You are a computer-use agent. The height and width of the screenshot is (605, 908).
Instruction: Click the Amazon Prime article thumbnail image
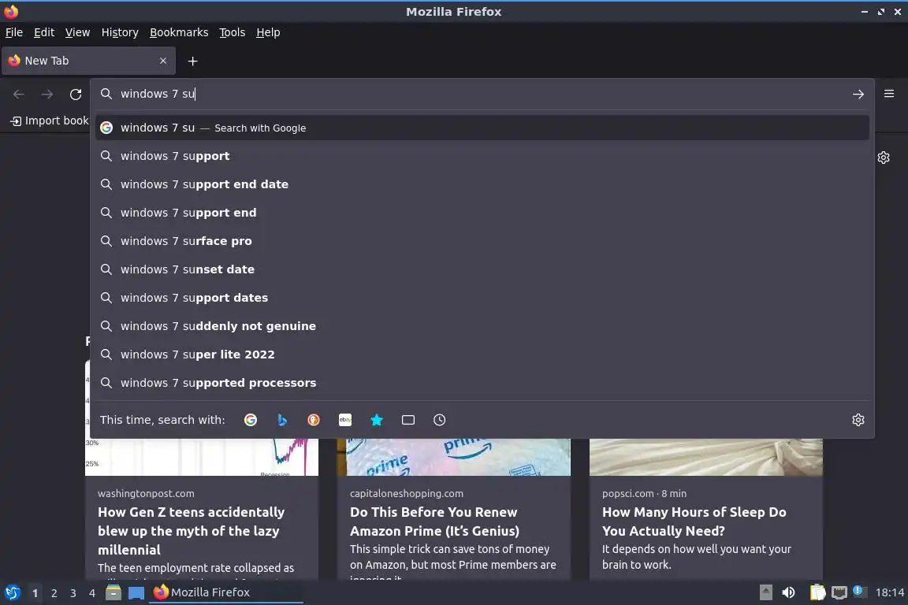pos(454,457)
